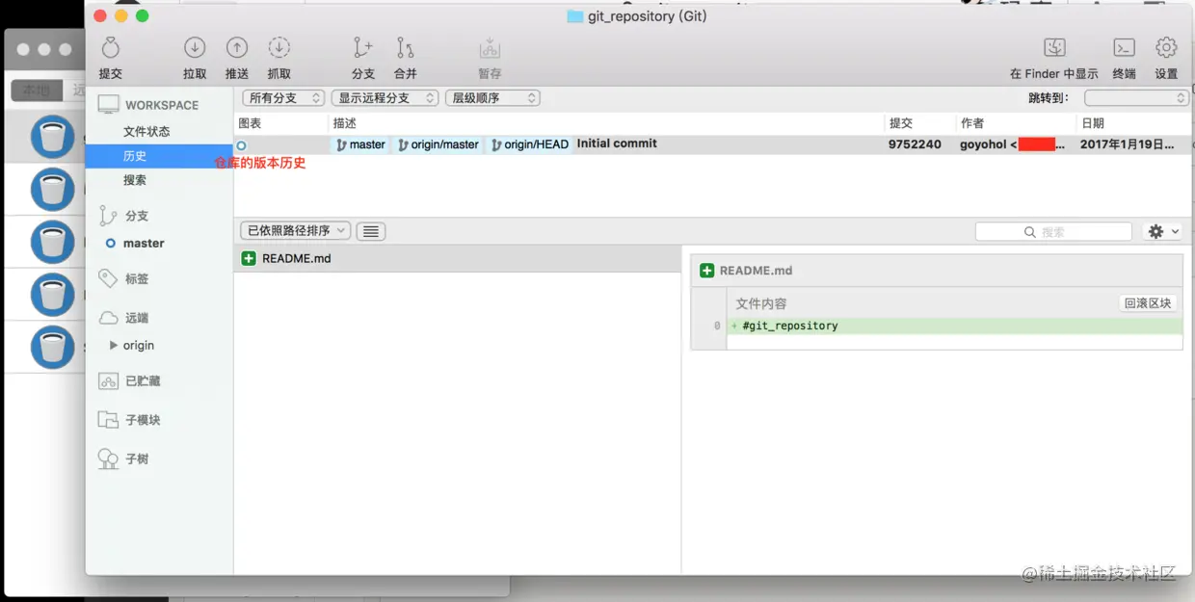Click the Pull (拉取) toolbar icon
Image resolution: width=1195 pixels, height=602 pixels.
pyautogui.click(x=195, y=47)
